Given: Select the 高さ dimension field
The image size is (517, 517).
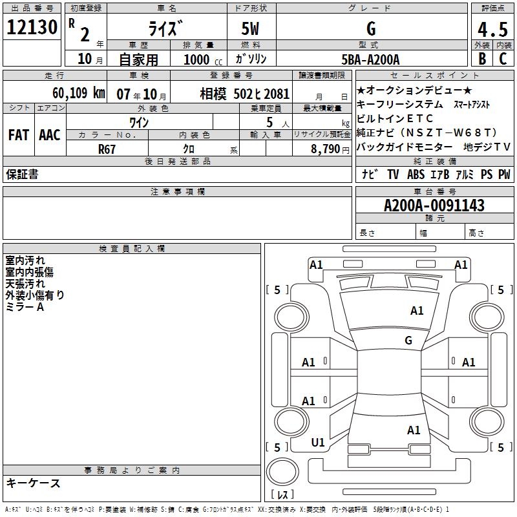Looking at the screenshot, I should pos(490,233).
